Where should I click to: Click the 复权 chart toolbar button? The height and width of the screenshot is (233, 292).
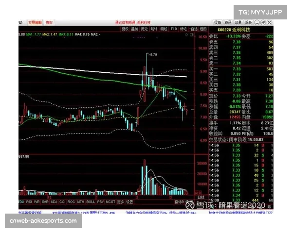[125, 29]
